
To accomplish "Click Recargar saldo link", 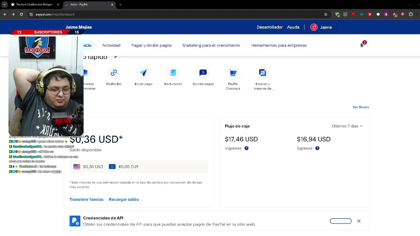I will pos(124,199).
